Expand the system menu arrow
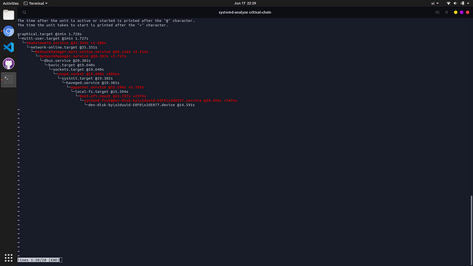The width and height of the screenshot is (473, 266). 468,3
